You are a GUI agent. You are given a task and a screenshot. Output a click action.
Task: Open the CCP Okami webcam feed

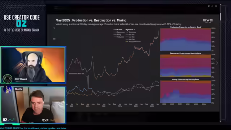point(33,65)
